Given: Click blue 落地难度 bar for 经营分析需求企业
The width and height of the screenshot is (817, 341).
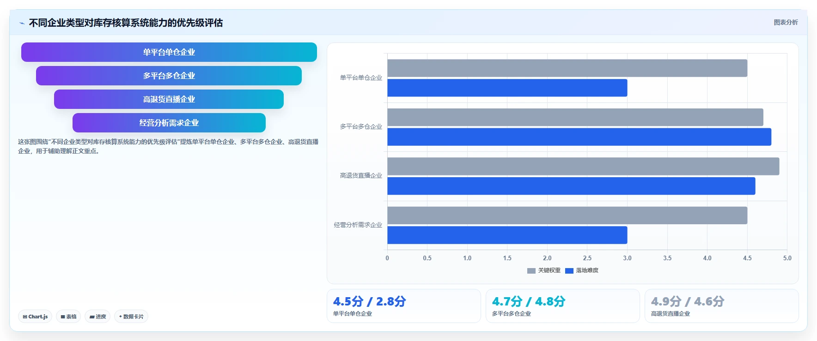Looking at the screenshot, I should [507, 235].
